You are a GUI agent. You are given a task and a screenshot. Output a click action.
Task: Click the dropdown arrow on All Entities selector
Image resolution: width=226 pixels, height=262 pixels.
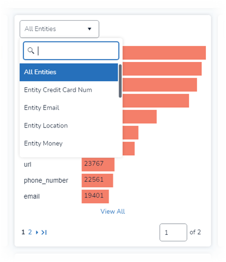click(x=89, y=29)
